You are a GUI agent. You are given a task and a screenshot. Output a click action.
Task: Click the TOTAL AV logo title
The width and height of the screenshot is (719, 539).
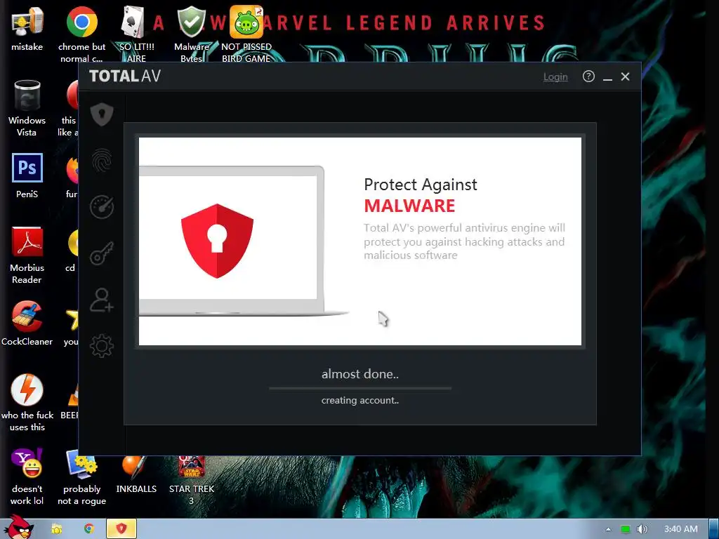125,76
